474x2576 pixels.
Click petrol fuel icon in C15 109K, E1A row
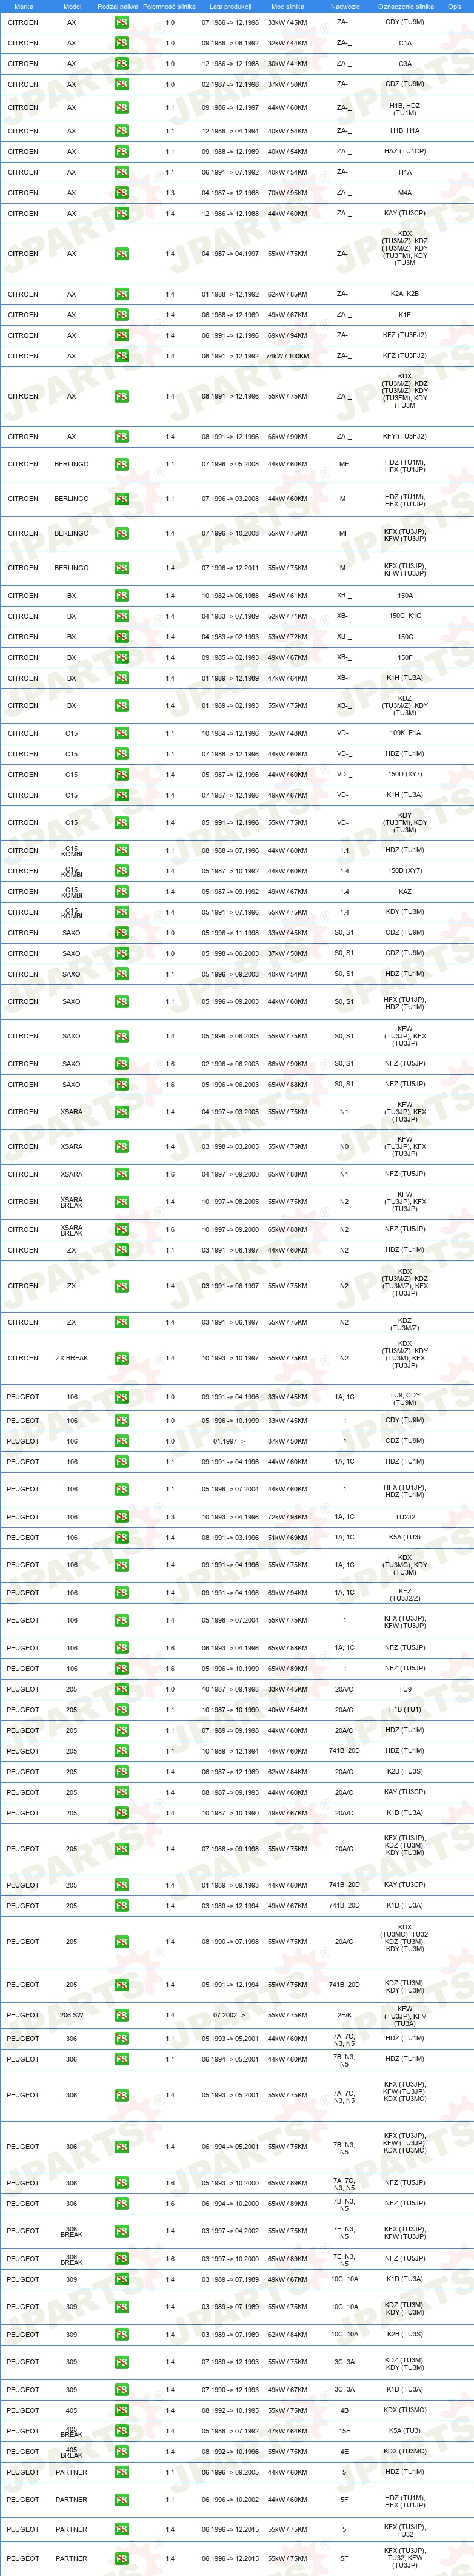tap(121, 733)
